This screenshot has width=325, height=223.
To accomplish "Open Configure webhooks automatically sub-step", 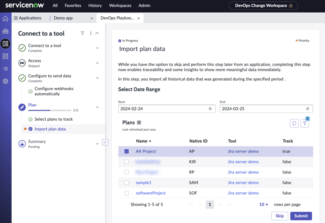I will click(x=54, y=91).
